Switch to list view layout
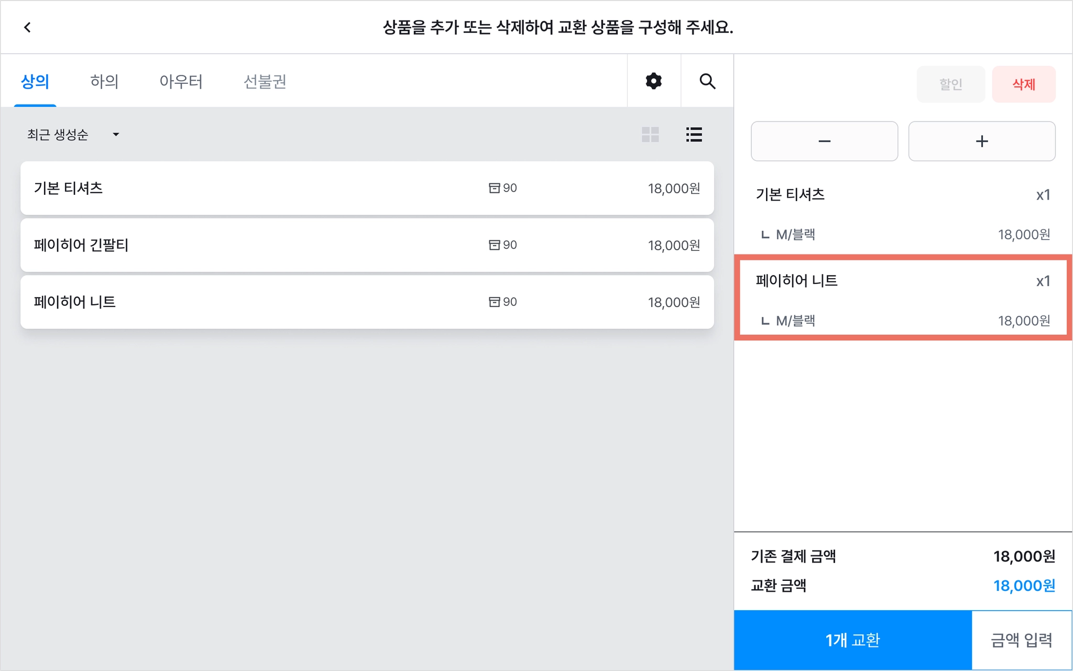The height and width of the screenshot is (671, 1073). 694,135
